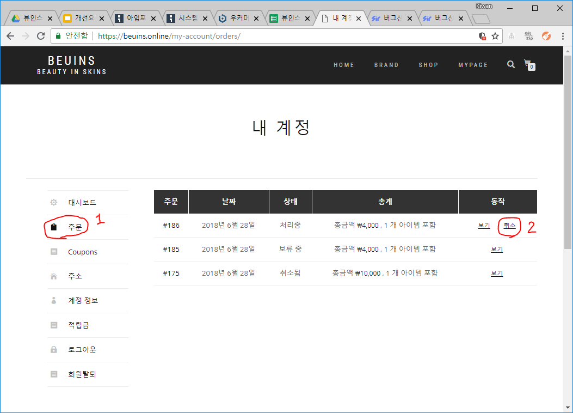573x413 pixels.
Task: Click the list icon beside 회원탈퇴
Action: click(x=54, y=374)
